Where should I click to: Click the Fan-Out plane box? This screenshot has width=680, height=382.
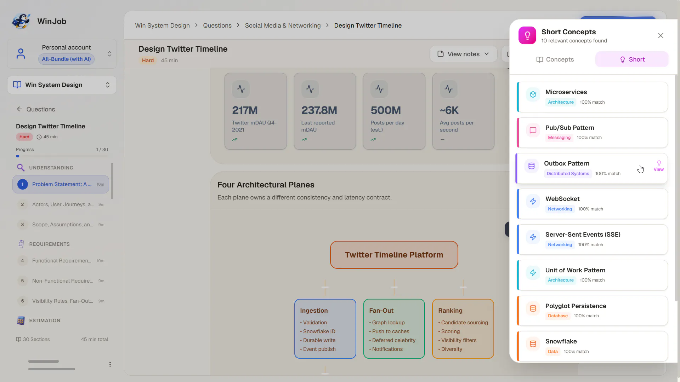394,329
